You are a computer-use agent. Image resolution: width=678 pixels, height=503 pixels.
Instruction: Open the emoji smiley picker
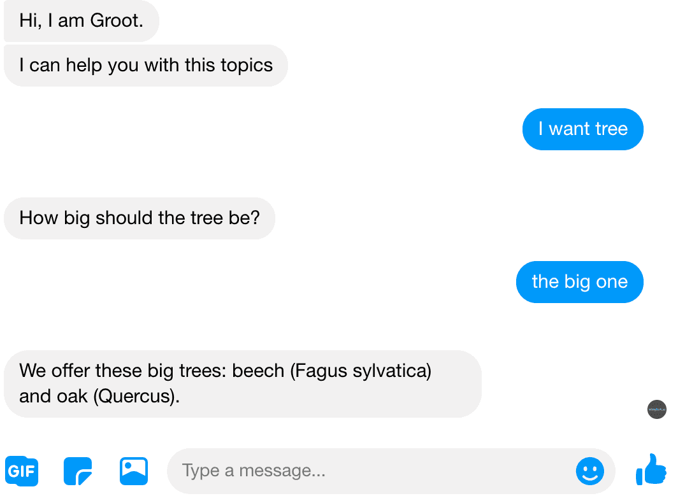590,471
